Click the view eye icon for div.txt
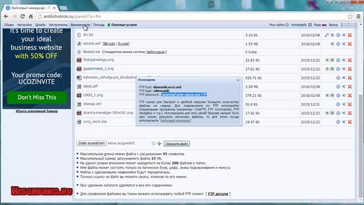The image size is (364, 205). pos(332,35)
